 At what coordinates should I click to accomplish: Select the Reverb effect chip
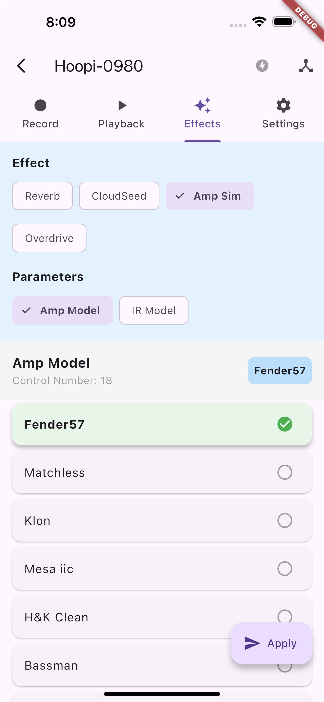(42, 196)
